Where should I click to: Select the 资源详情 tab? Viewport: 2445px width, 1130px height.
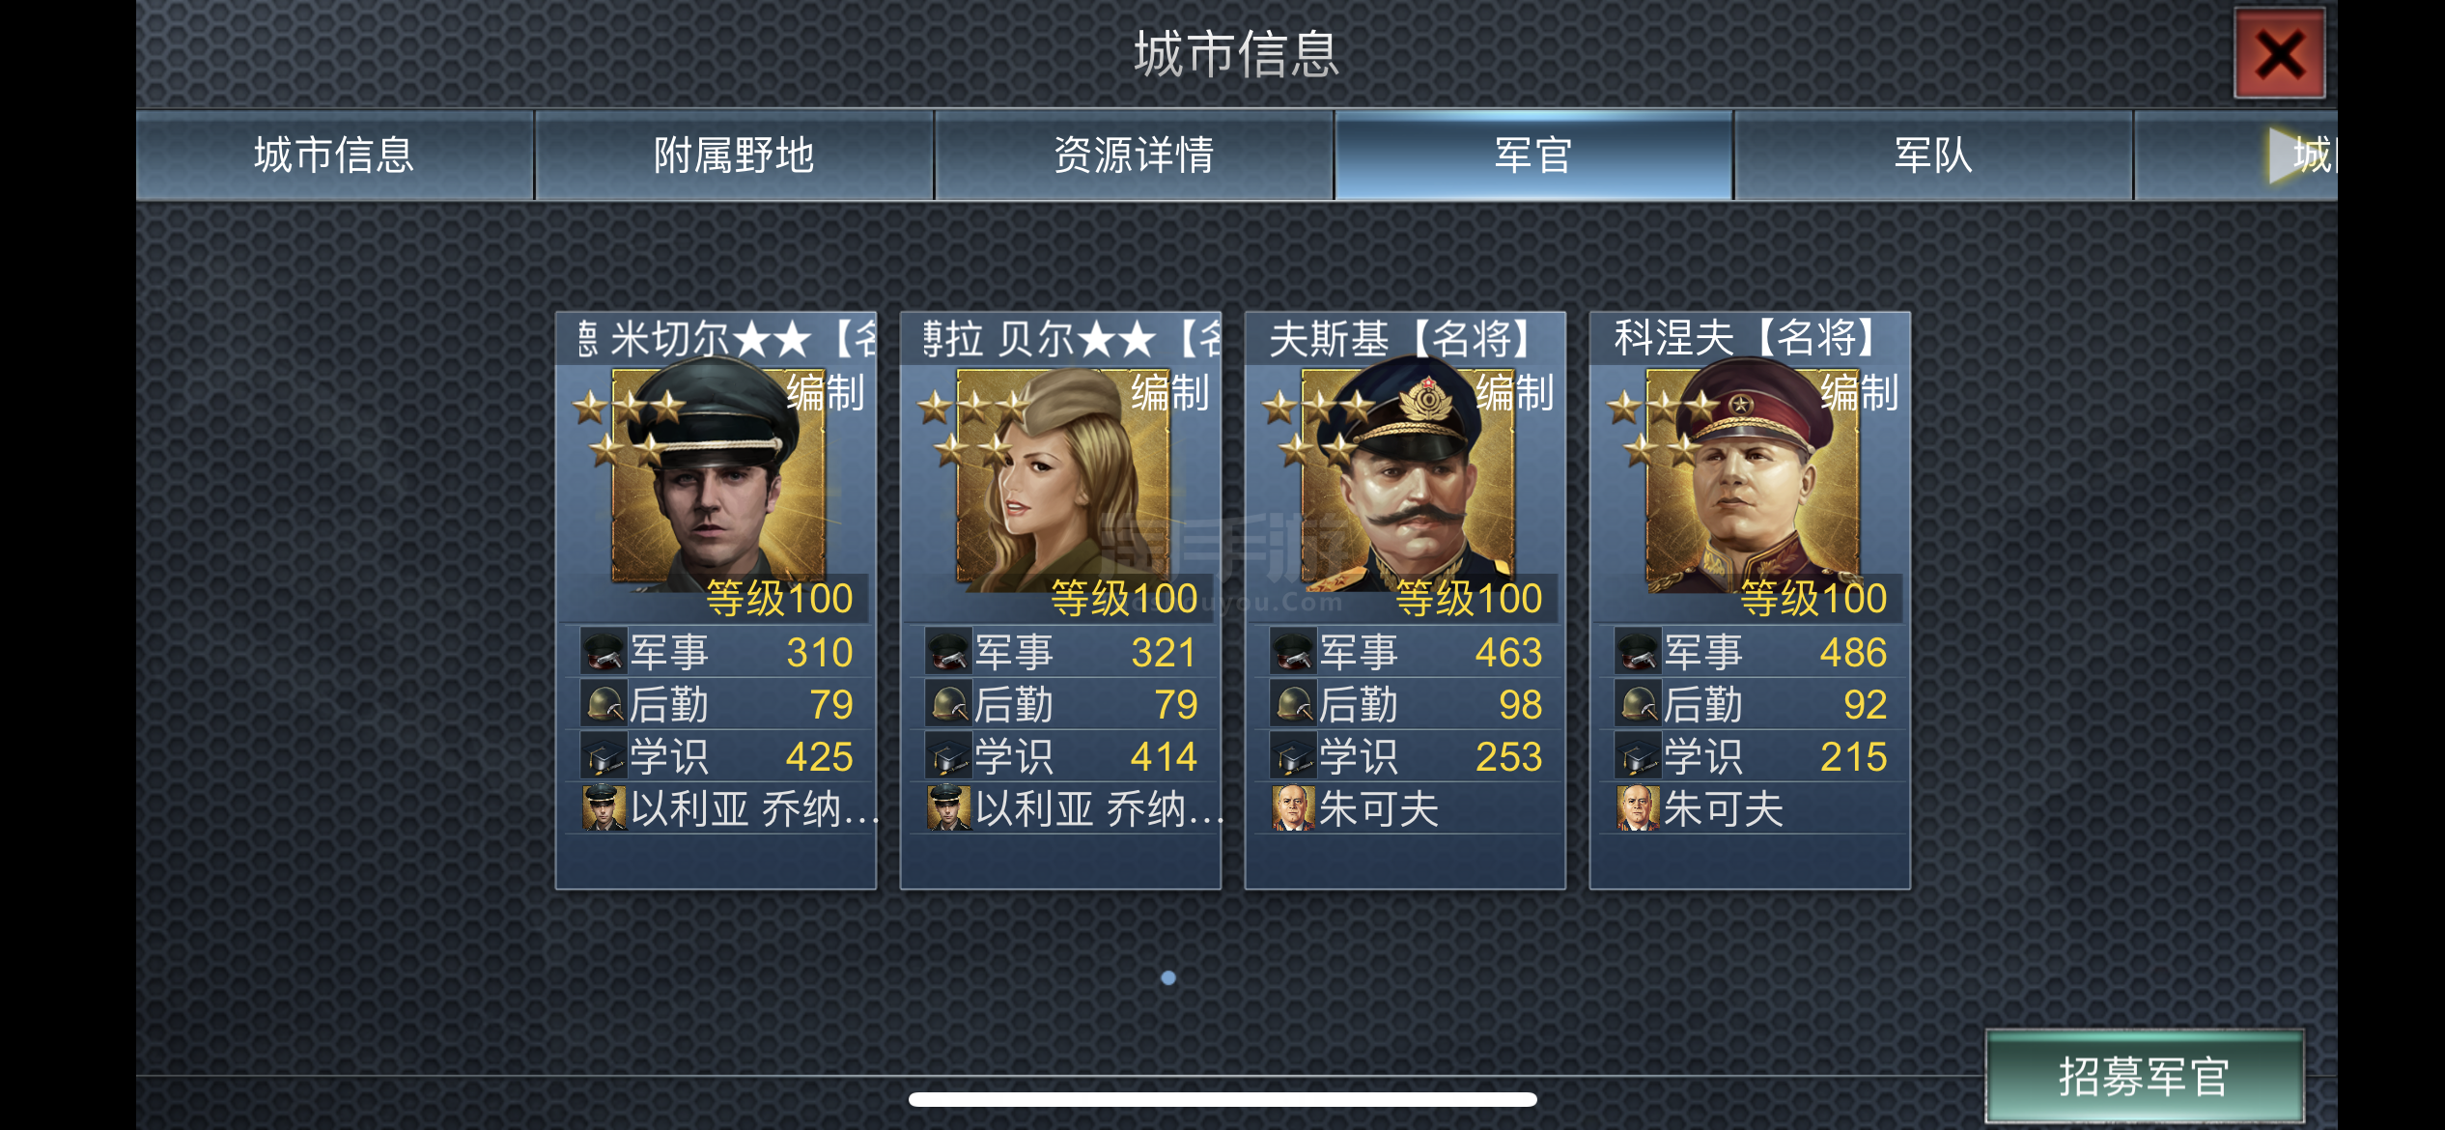point(1134,155)
